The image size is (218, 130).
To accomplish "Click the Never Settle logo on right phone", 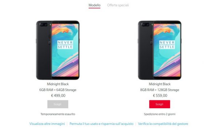I will 167,45.
